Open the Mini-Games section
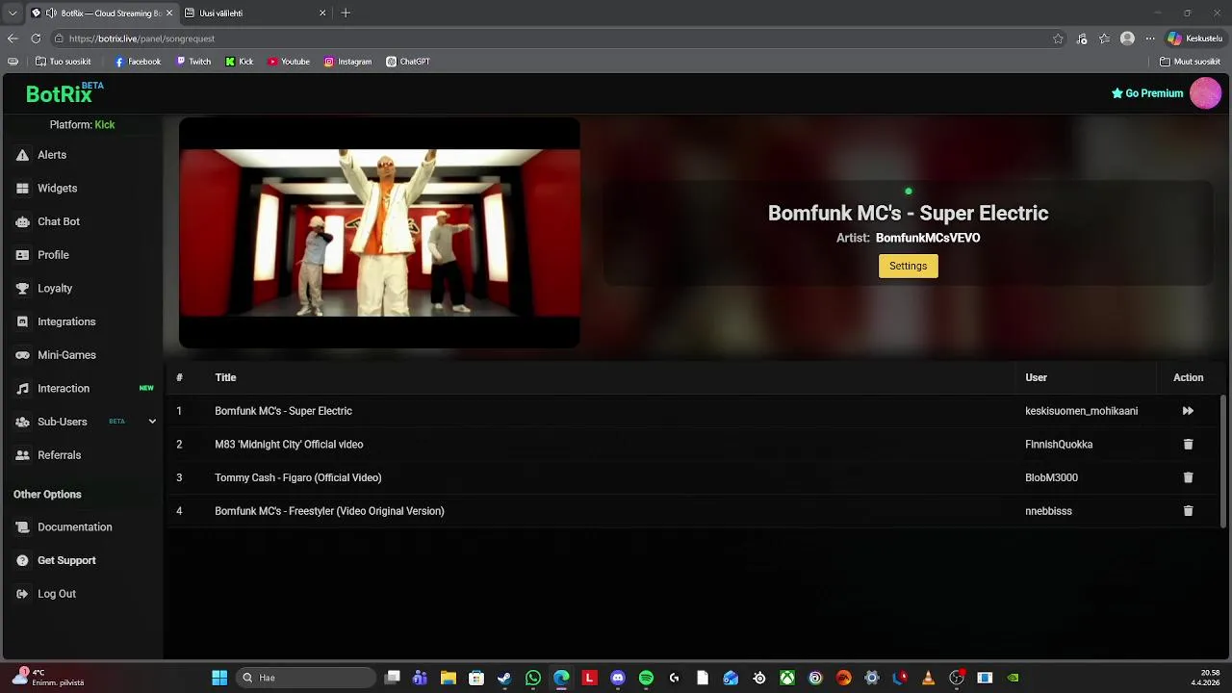This screenshot has height=693, width=1232. point(66,355)
